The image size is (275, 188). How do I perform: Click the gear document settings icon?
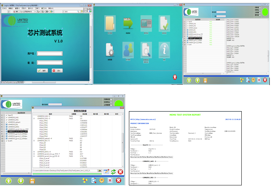pos(110,50)
